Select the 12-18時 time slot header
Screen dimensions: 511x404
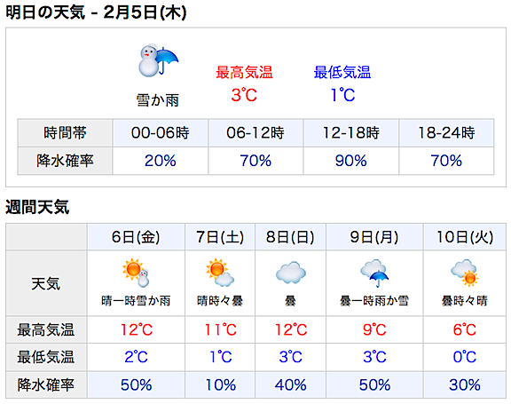[351, 133]
